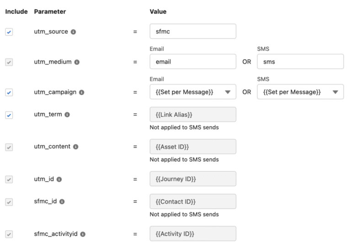
Task: Click the utm_id info icon
Action: coord(59,179)
